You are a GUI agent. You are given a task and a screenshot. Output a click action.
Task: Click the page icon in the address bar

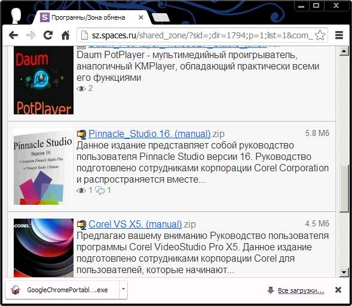click(x=84, y=35)
